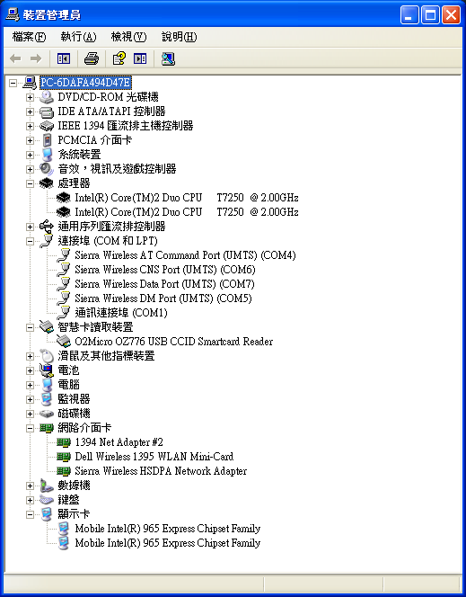Image resolution: width=466 pixels, height=597 pixels.
Task: Expand the 鍵盤 category
Action: pos(30,500)
